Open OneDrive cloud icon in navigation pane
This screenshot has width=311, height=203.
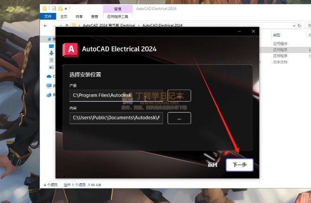(x=49, y=76)
